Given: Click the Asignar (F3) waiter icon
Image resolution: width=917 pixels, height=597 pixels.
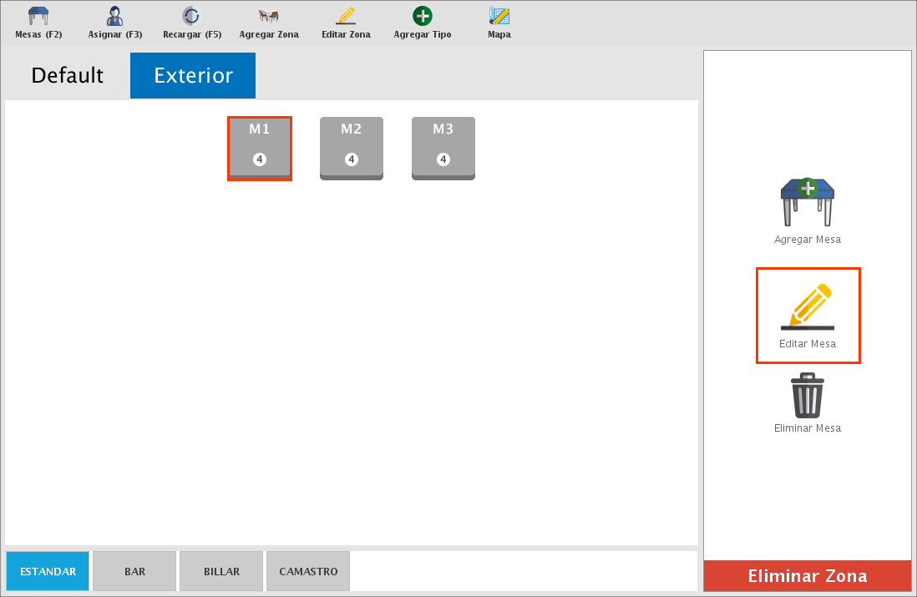Looking at the screenshot, I should 115,16.
